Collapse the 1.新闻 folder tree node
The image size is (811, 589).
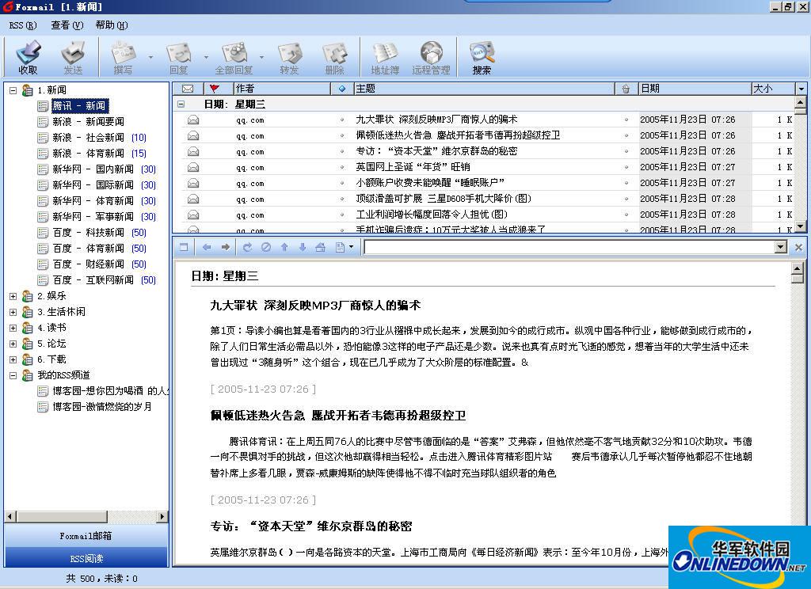tap(13, 90)
